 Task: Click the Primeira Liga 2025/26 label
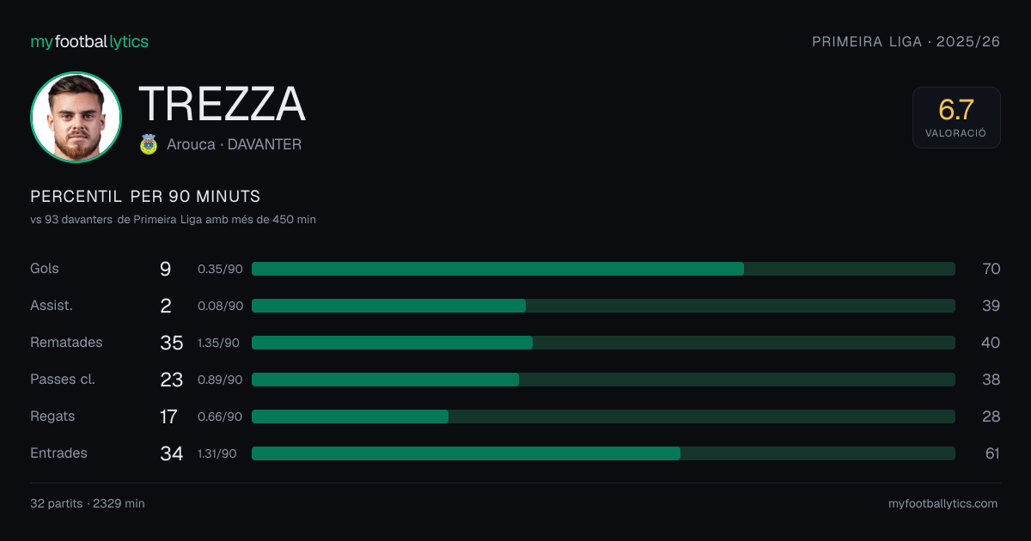(x=906, y=41)
